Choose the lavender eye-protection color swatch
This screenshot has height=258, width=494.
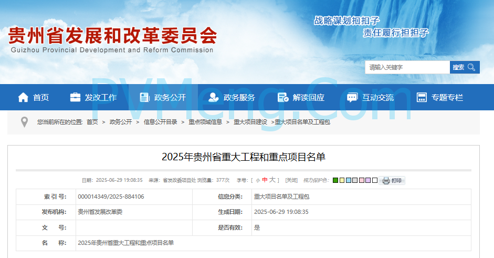coord(368,180)
